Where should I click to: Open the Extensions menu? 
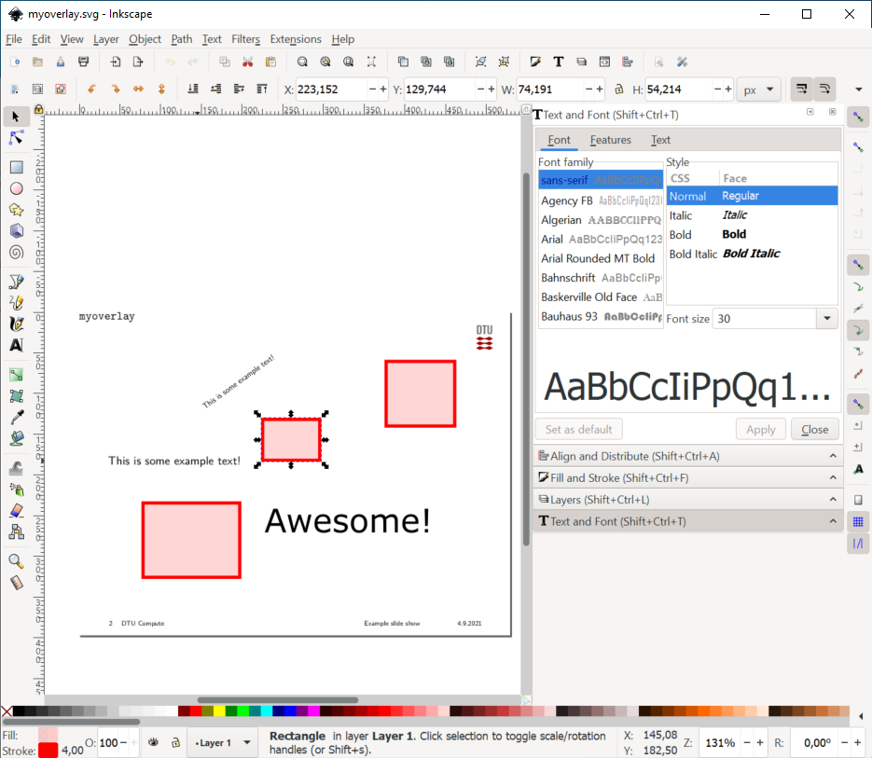pyautogui.click(x=295, y=39)
